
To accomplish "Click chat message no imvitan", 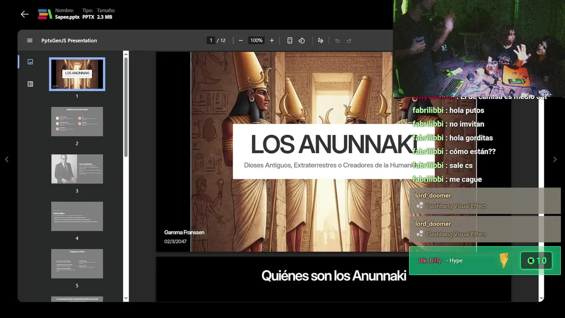I will pyautogui.click(x=448, y=124).
